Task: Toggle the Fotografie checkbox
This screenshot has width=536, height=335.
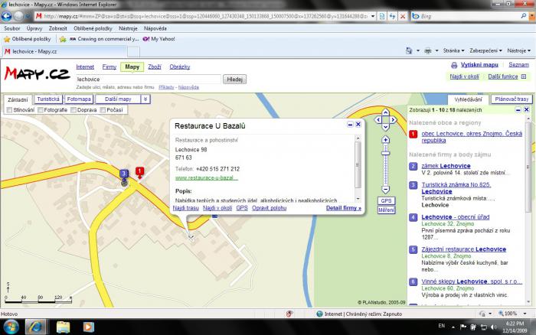Action: (x=40, y=110)
